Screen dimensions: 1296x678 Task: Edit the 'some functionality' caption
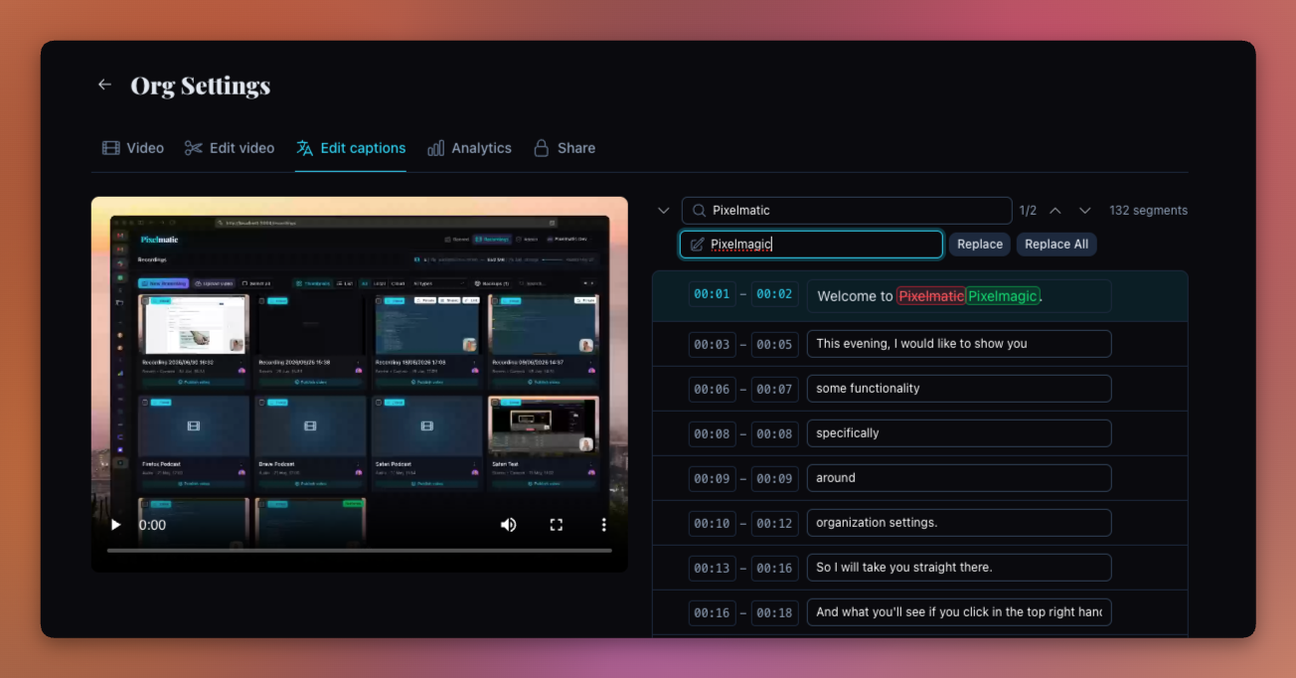pos(959,389)
